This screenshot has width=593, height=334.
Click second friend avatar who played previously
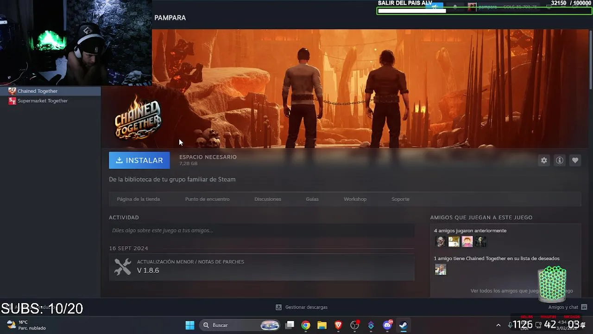[454, 242]
